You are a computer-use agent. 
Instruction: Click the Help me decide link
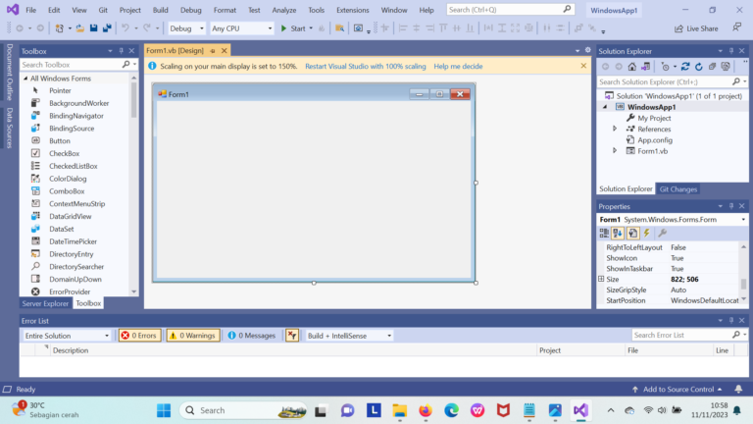tap(458, 67)
